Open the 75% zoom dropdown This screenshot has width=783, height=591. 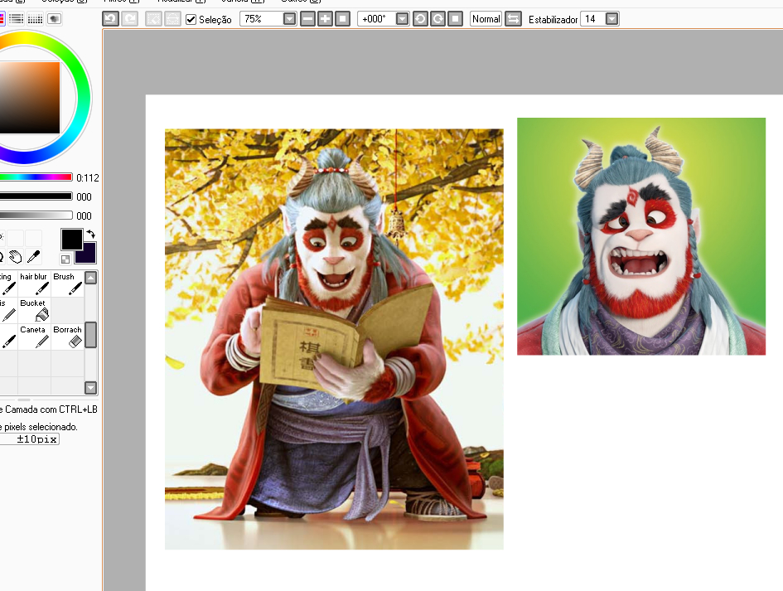289,18
